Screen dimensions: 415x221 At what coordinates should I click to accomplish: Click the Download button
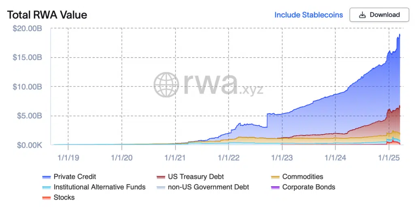point(379,15)
